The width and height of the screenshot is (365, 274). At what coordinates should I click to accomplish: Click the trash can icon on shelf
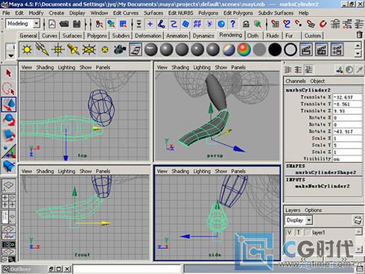coord(359,34)
